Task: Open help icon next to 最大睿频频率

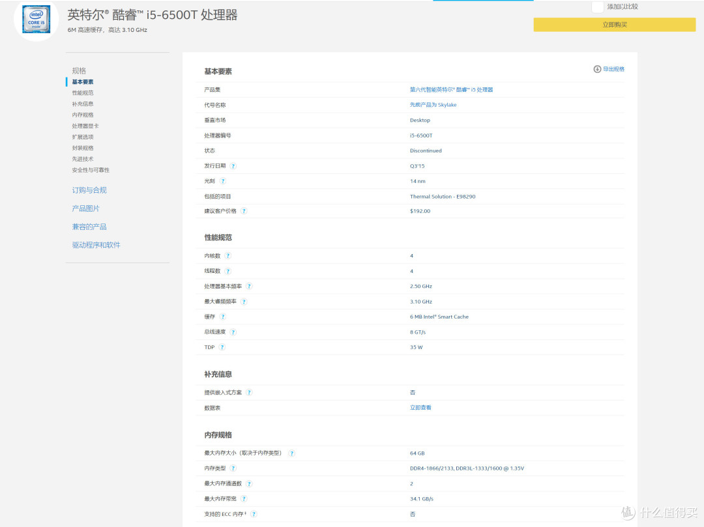Action: coord(244,302)
